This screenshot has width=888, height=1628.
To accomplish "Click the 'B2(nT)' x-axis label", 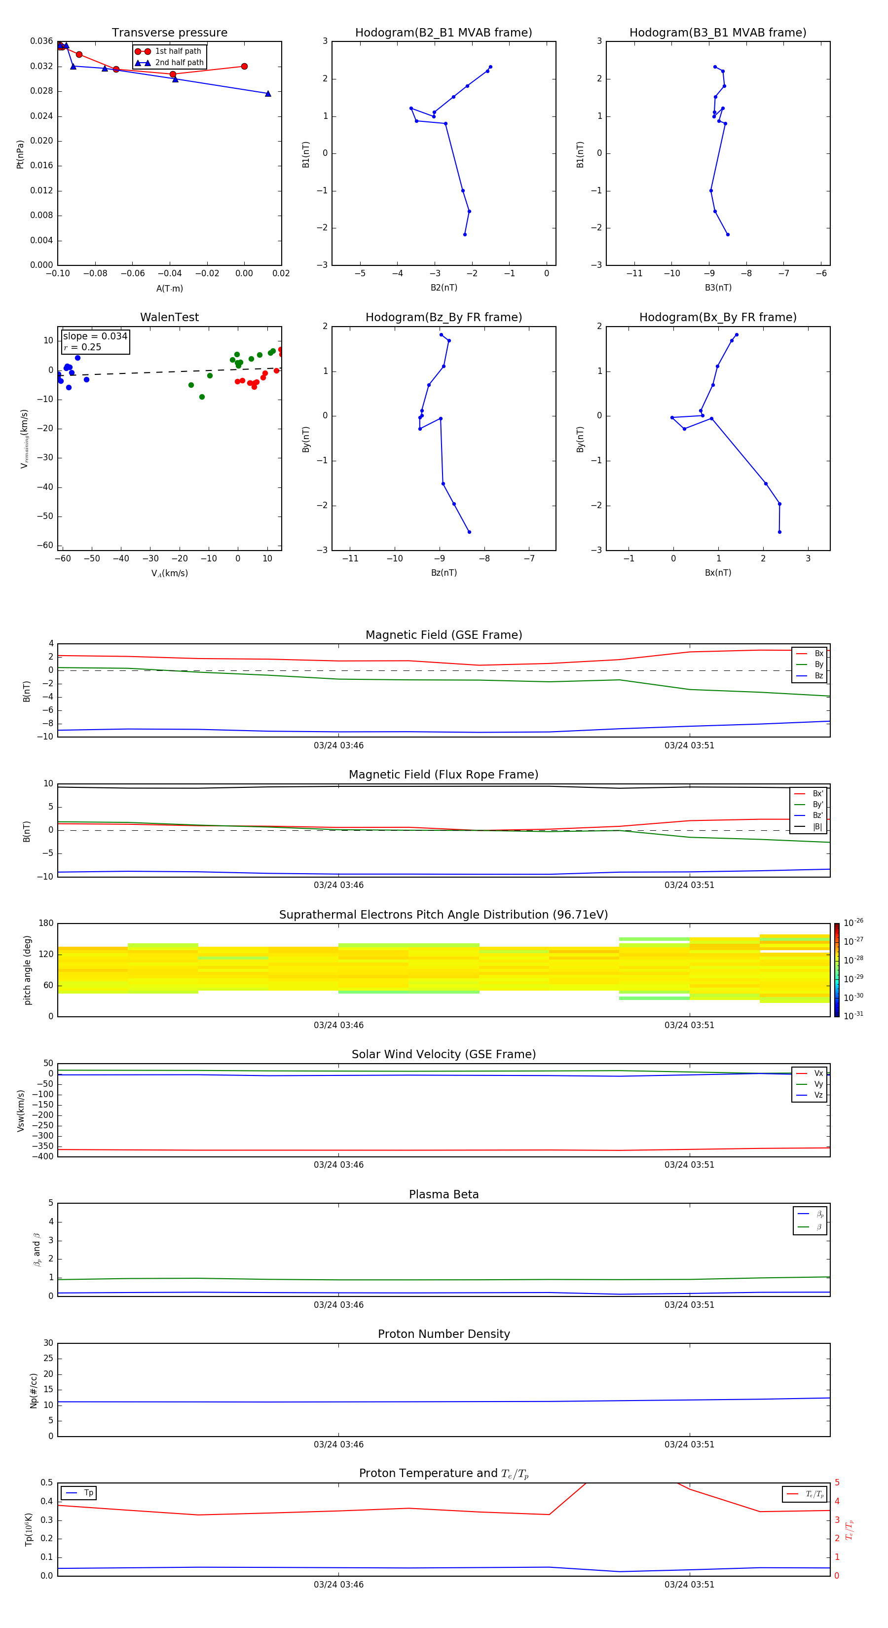I will click(444, 288).
